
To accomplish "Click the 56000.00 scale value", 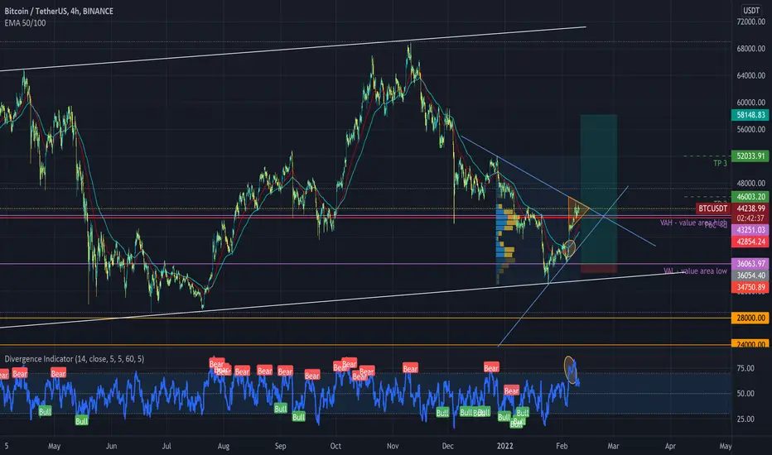I will tap(750, 129).
